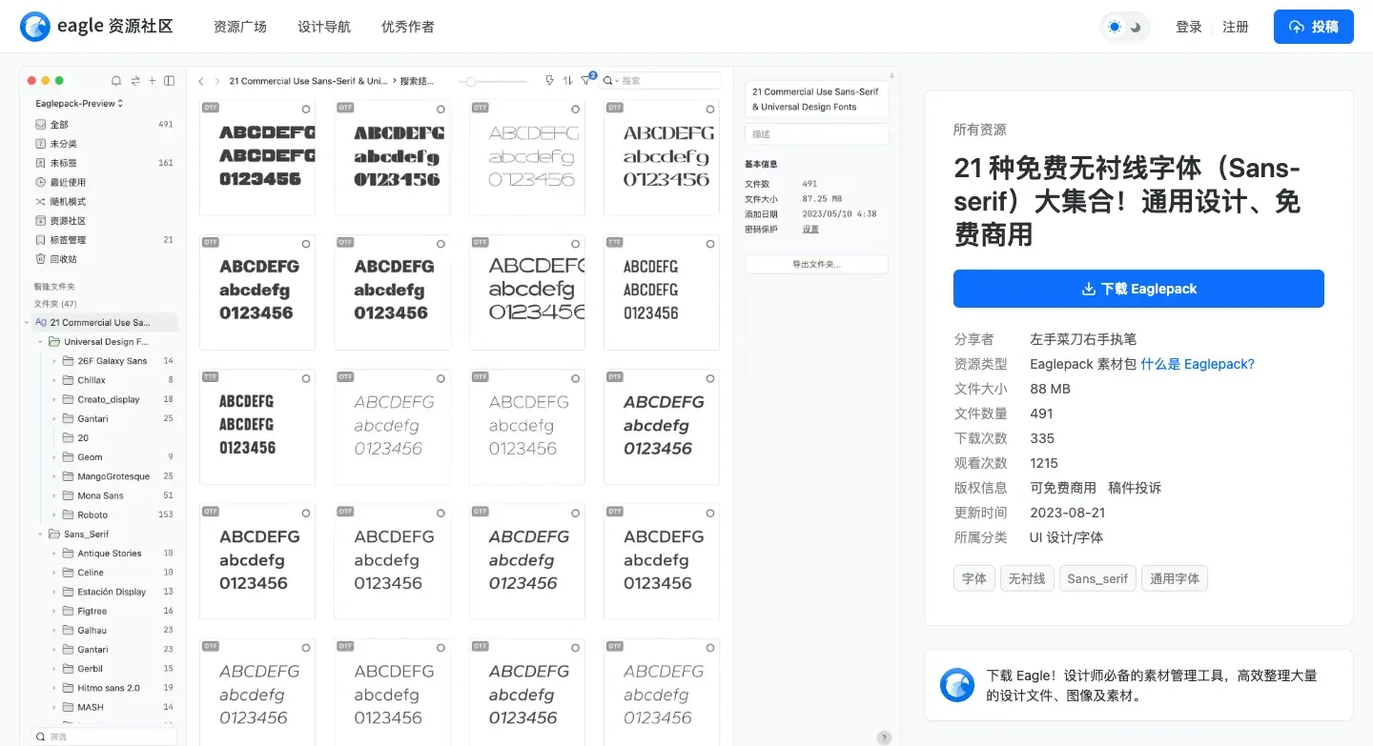This screenshot has width=1373, height=746.
Task: Click the 资源社区 sidebar icon
Action: click(40, 220)
